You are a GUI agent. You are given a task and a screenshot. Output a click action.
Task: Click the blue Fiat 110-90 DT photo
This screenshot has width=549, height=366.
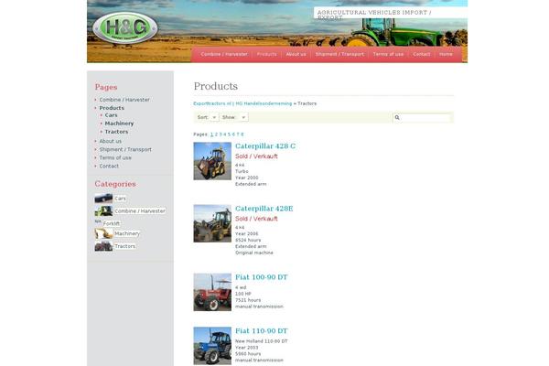(212, 346)
